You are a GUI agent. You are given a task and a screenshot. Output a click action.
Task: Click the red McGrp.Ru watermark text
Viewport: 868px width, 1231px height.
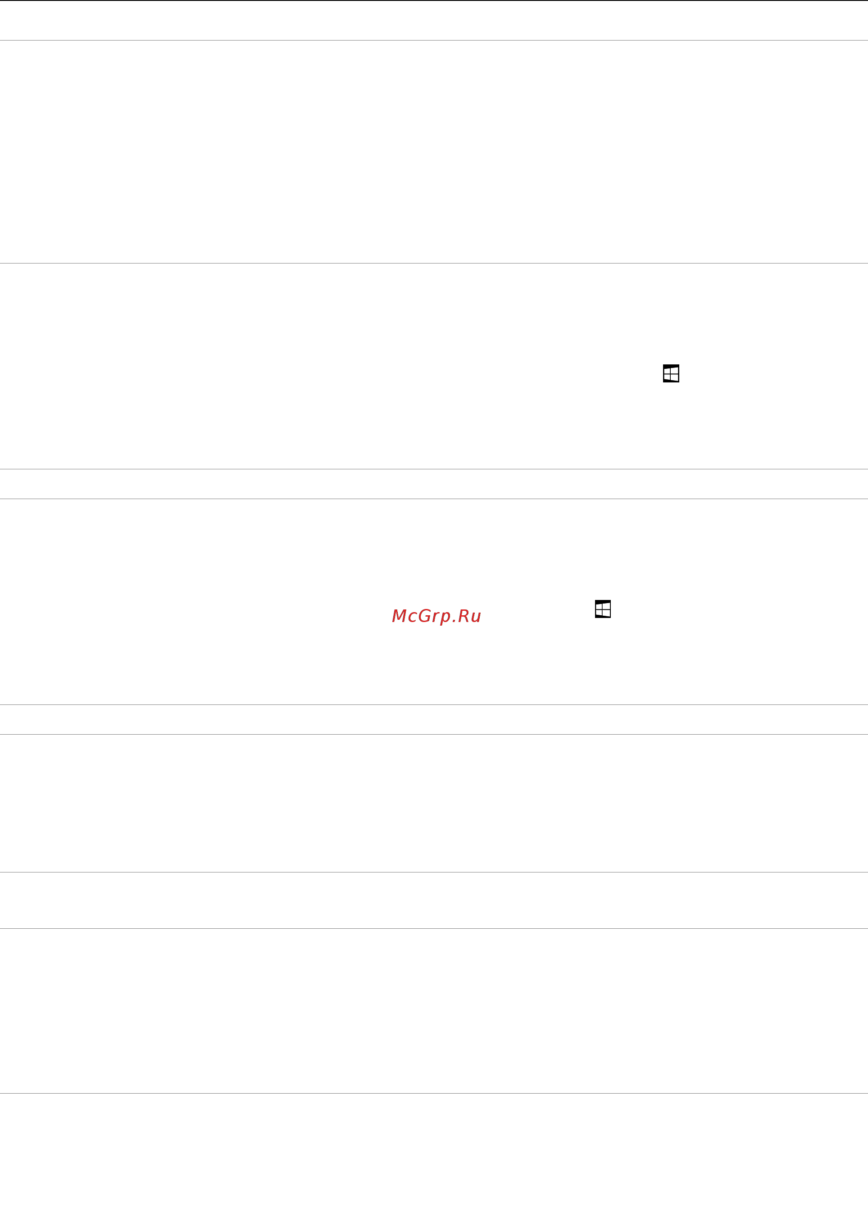(436, 616)
